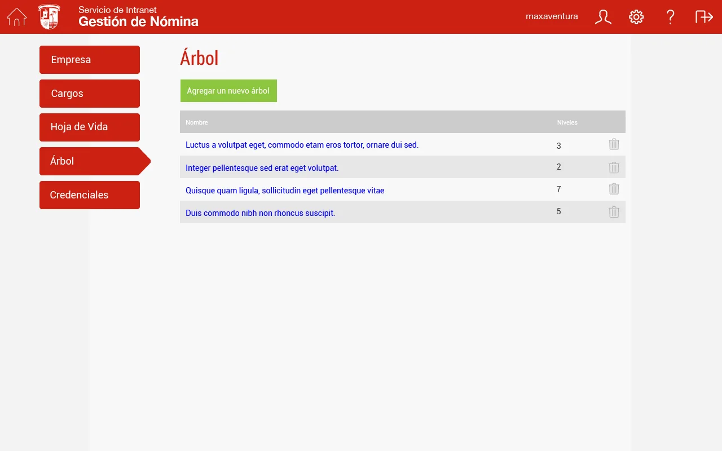Navigate to Cargos in the sidebar
This screenshot has width=722, height=451.
90,94
